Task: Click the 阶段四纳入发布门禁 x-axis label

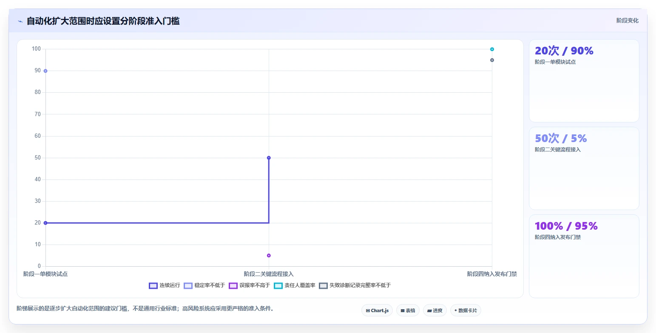Action: [x=492, y=274]
